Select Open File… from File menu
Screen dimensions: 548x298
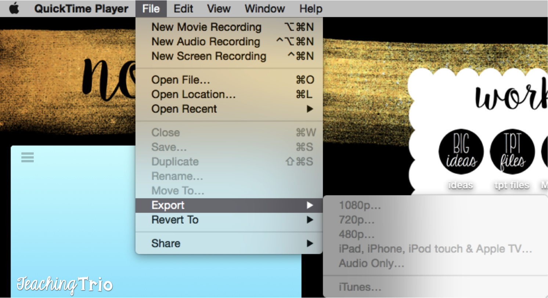[x=229, y=80]
